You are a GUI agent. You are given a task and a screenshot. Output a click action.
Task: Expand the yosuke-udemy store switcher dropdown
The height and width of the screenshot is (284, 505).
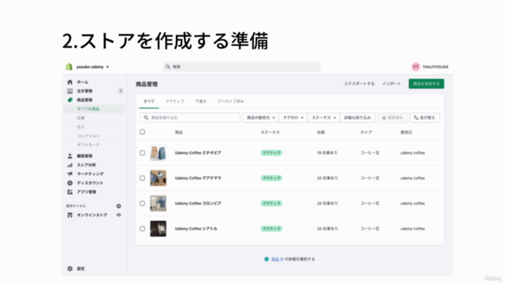coord(92,67)
